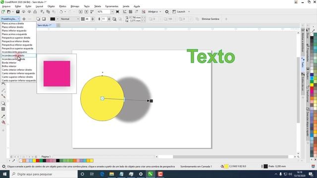The image size is (317, 178).
Task: Open the shadow color picker dropdown arrow
Action: pos(57,19)
